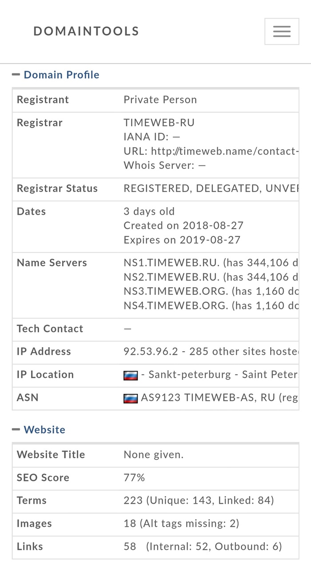Collapse the Website section

point(16,429)
